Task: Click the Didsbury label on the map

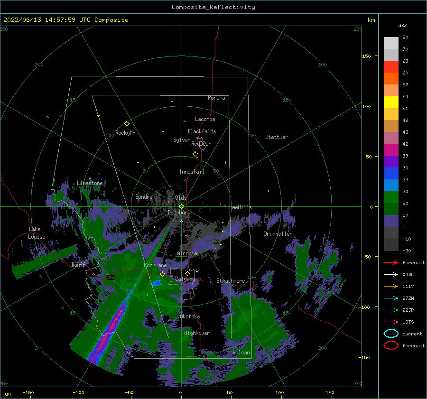Action: (179, 213)
